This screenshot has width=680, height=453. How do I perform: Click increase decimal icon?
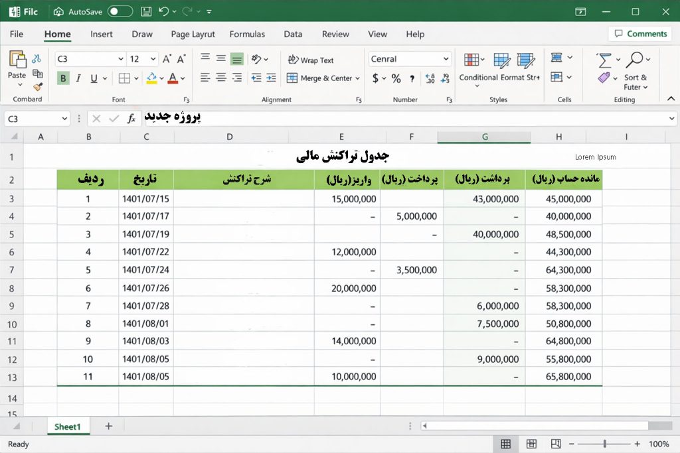click(430, 78)
